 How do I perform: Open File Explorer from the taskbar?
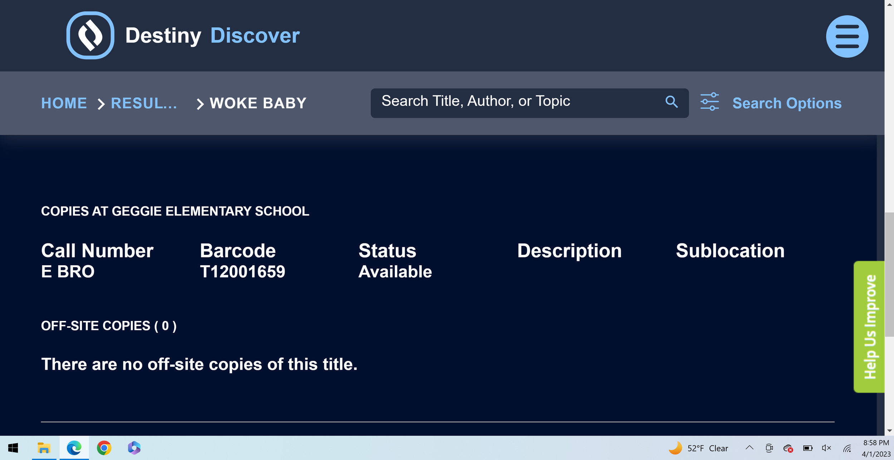[x=44, y=447]
